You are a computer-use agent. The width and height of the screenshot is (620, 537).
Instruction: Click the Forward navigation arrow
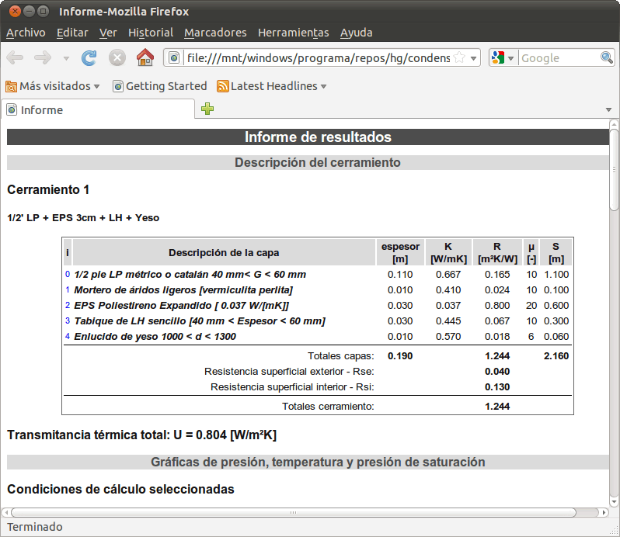[x=43, y=57]
